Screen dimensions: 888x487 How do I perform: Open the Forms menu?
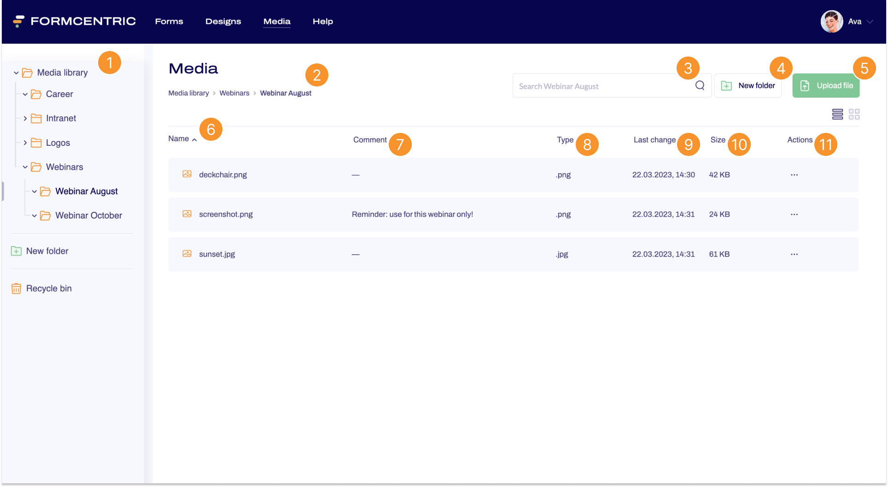tap(169, 22)
